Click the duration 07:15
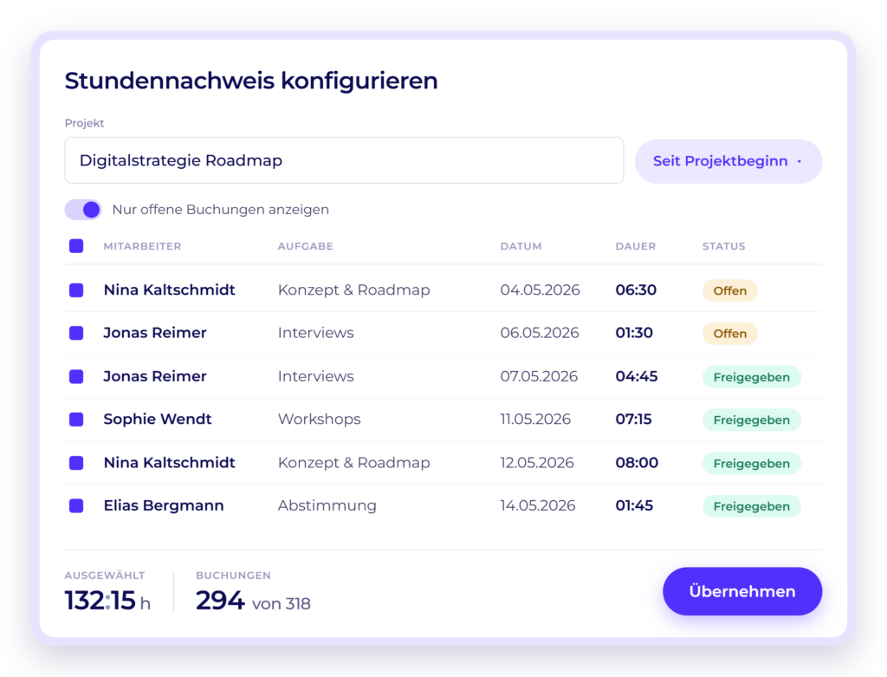 tap(633, 419)
